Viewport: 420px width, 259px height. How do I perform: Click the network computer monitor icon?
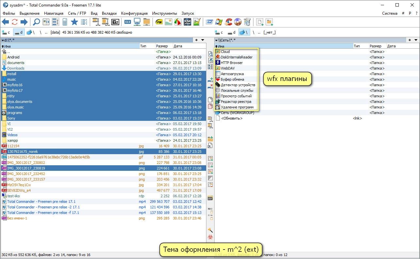pyautogui.click(x=137, y=22)
